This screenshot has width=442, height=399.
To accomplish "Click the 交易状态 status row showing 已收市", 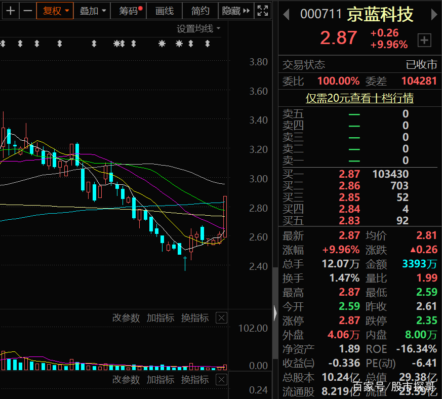I will (x=360, y=65).
